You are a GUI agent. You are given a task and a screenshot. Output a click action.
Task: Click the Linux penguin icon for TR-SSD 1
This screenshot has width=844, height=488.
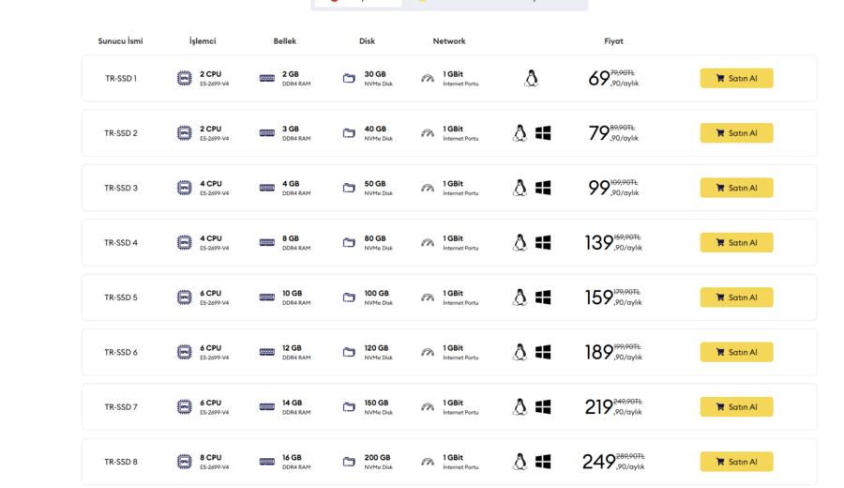[531, 78]
